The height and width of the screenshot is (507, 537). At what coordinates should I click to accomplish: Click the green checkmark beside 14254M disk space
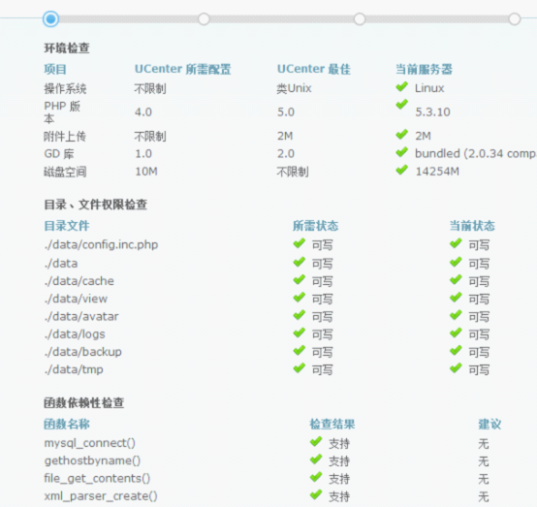(x=401, y=170)
